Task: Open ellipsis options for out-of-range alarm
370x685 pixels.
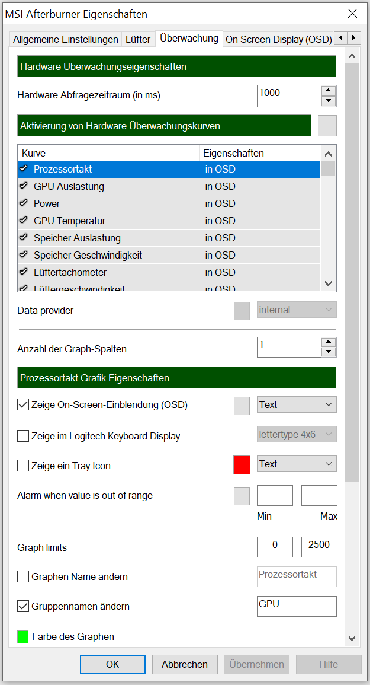Action: pyautogui.click(x=242, y=496)
